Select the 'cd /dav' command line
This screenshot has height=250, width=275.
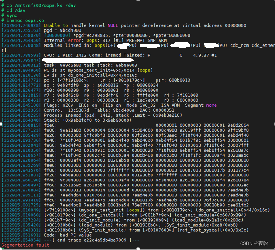point(13,10)
